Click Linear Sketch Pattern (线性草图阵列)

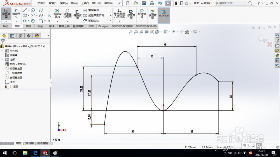coord(94,15)
